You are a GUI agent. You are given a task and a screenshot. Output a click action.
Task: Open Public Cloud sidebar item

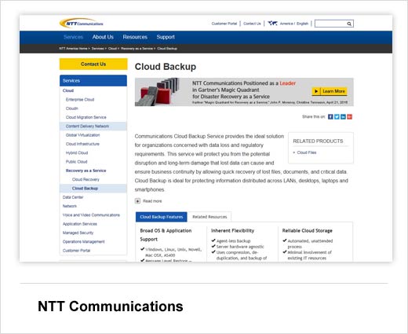[x=76, y=162]
